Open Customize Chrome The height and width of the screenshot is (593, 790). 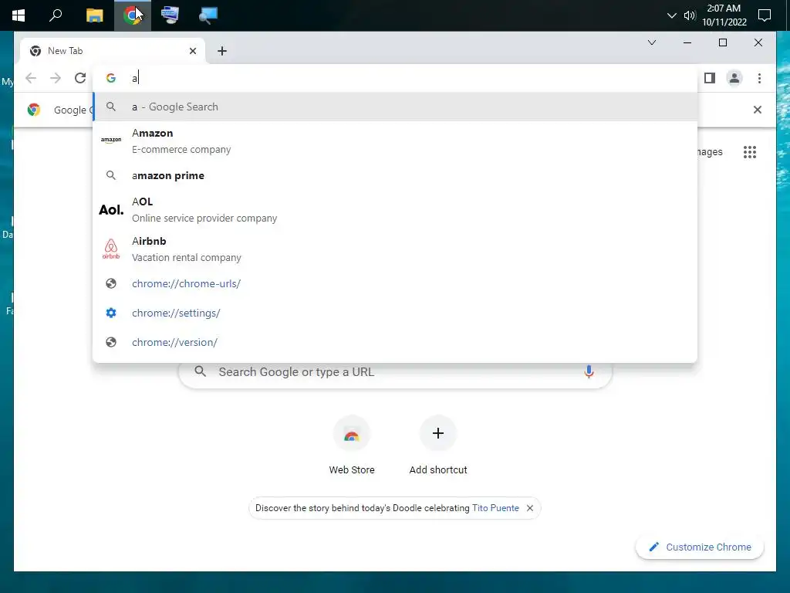click(700, 547)
